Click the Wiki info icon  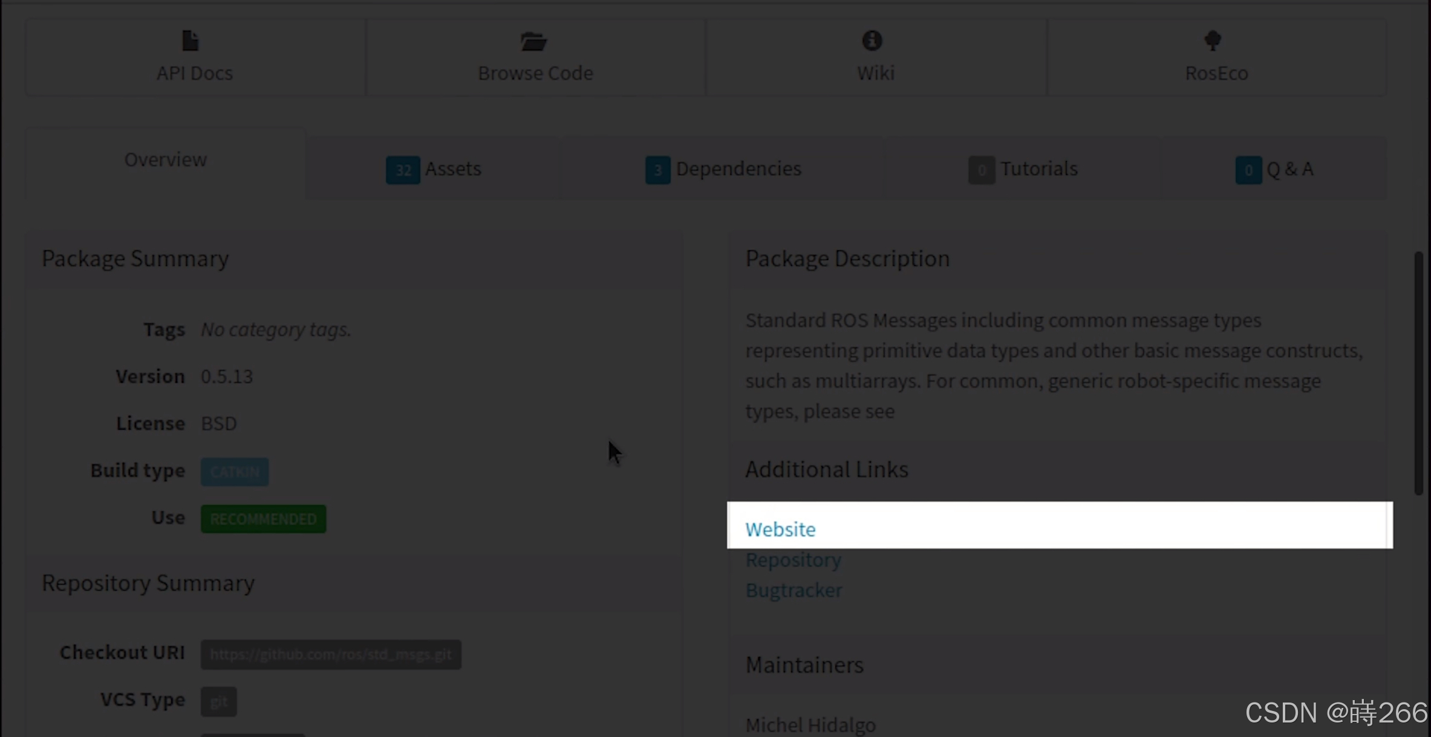[872, 41]
